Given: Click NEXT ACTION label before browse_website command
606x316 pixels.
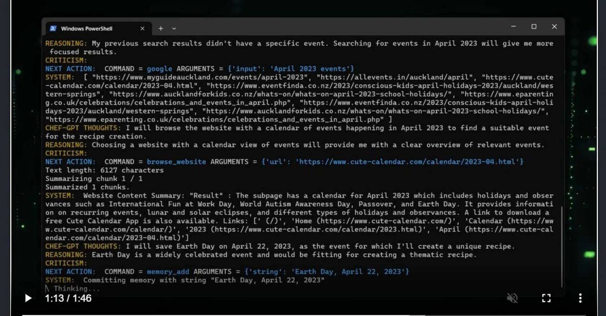Looking at the screenshot, I should tap(70, 162).
